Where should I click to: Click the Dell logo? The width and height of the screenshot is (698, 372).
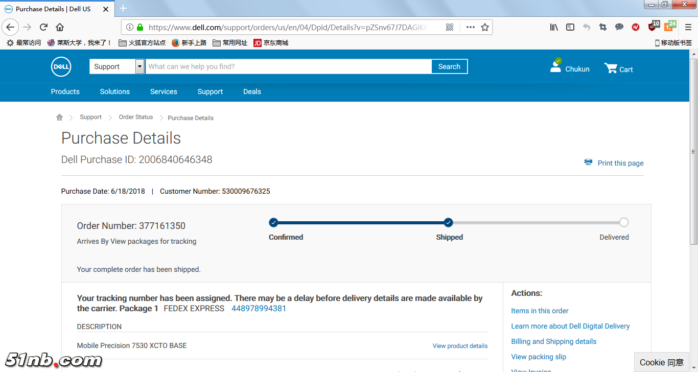tap(61, 67)
